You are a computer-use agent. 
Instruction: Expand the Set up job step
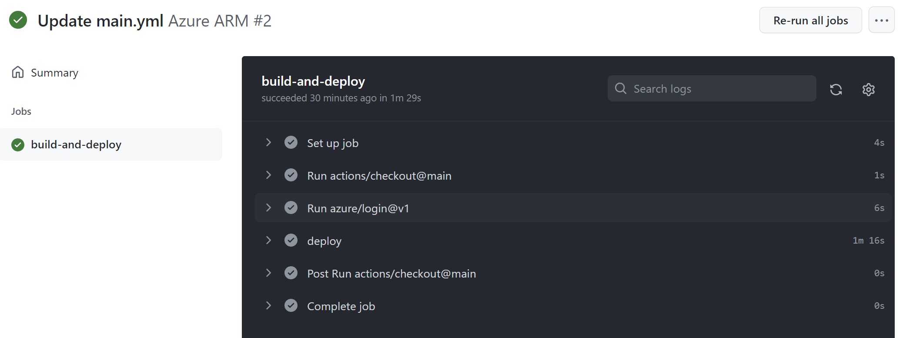pyautogui.click(x=268, y=143)
